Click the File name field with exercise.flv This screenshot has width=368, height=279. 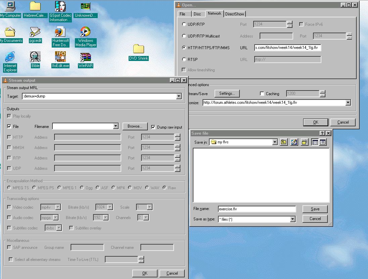257,209
